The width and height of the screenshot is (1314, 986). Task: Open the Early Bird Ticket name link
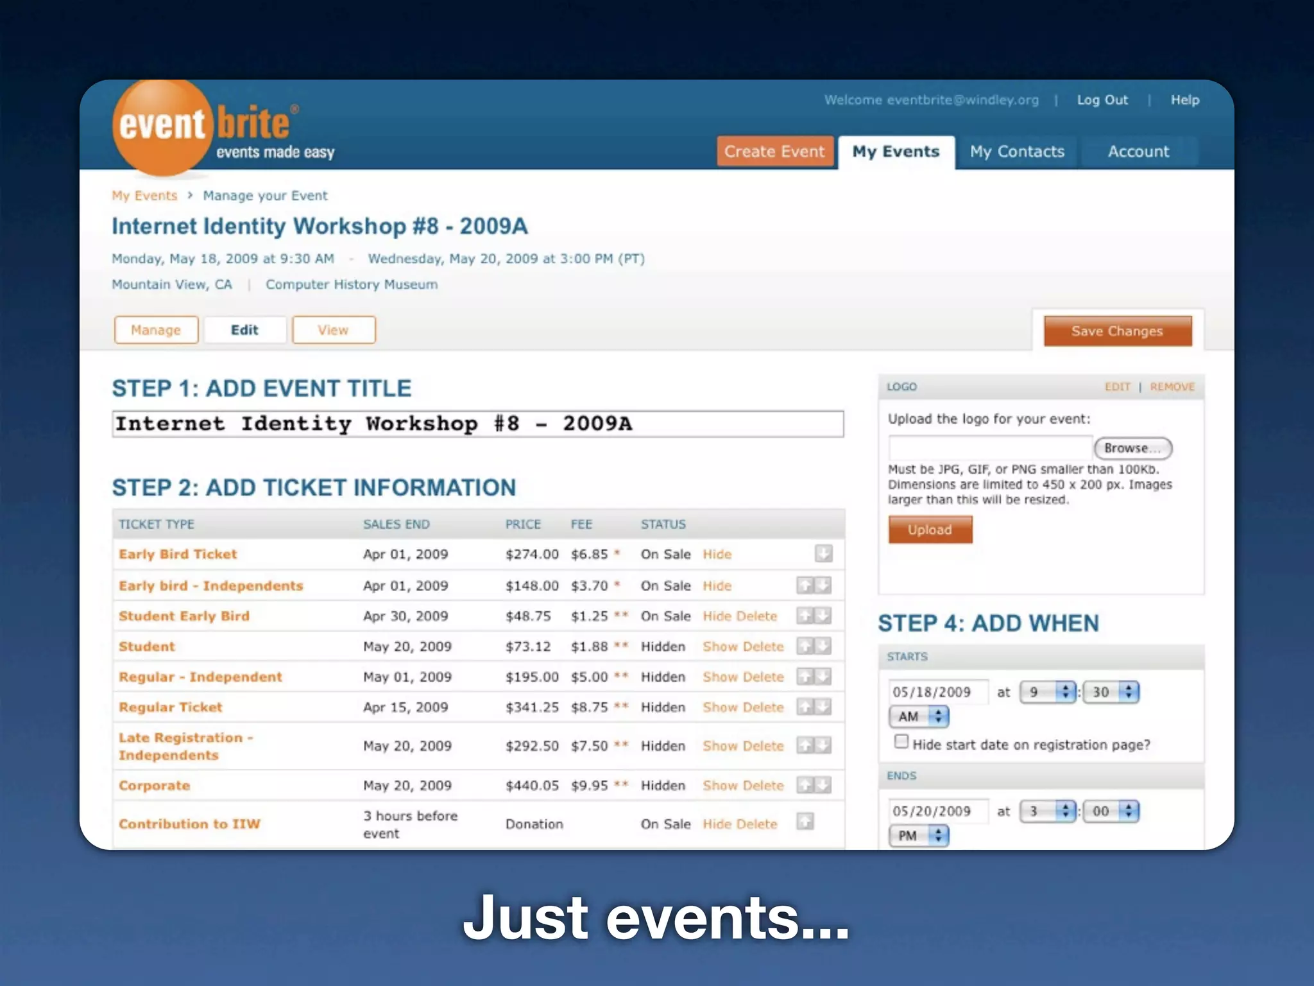[178, 554]
